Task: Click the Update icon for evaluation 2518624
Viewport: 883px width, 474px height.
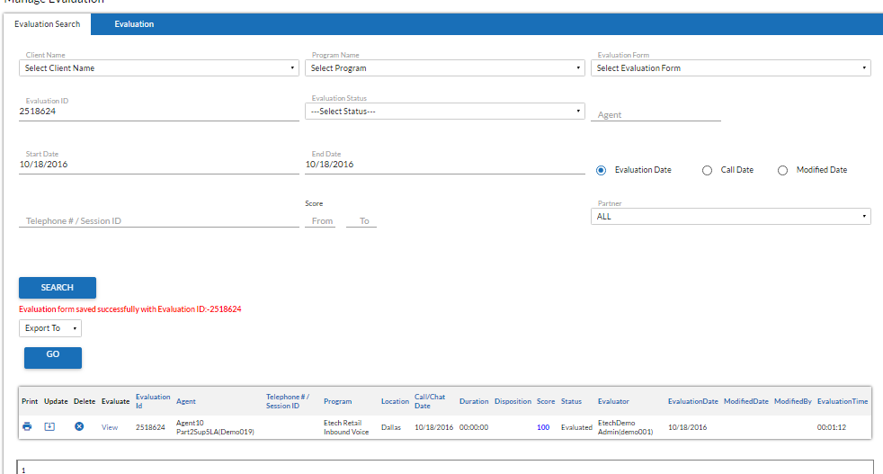Action: (49, 426)
